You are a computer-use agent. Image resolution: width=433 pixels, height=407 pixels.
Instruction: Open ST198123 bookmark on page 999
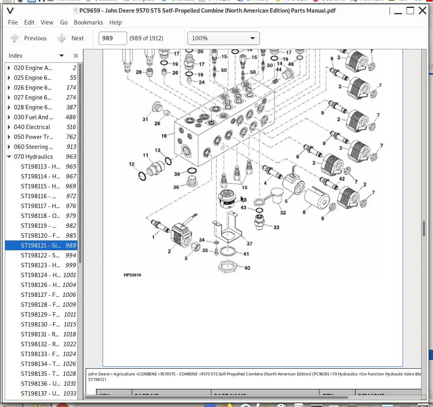(41, 265)
